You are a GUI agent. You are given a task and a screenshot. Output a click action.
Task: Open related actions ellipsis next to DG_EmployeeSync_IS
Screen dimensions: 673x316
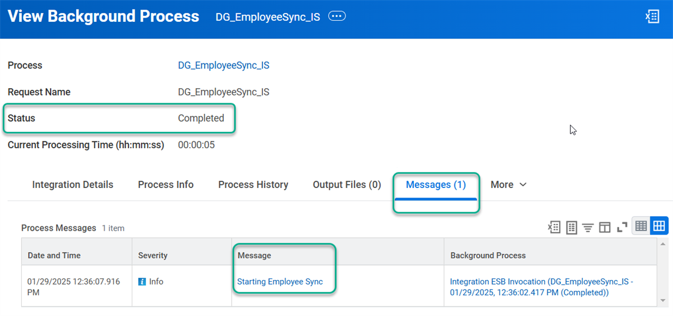click(336, 16)
